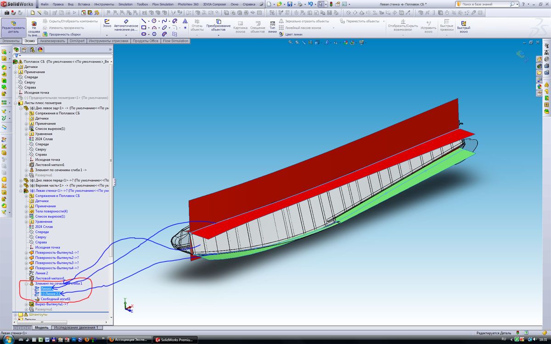Open dropdown next to Переместить объекты
The width and height of the screenshot is (551, 344).
point(384,21)
